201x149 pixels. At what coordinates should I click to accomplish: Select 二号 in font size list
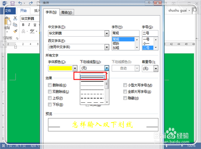[148, 48]
